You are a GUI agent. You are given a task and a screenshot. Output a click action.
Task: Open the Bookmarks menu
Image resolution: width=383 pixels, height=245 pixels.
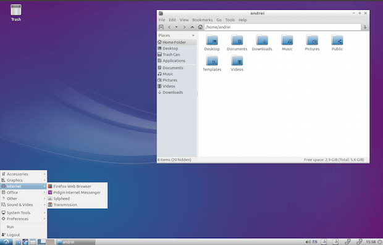pos(202,20)
